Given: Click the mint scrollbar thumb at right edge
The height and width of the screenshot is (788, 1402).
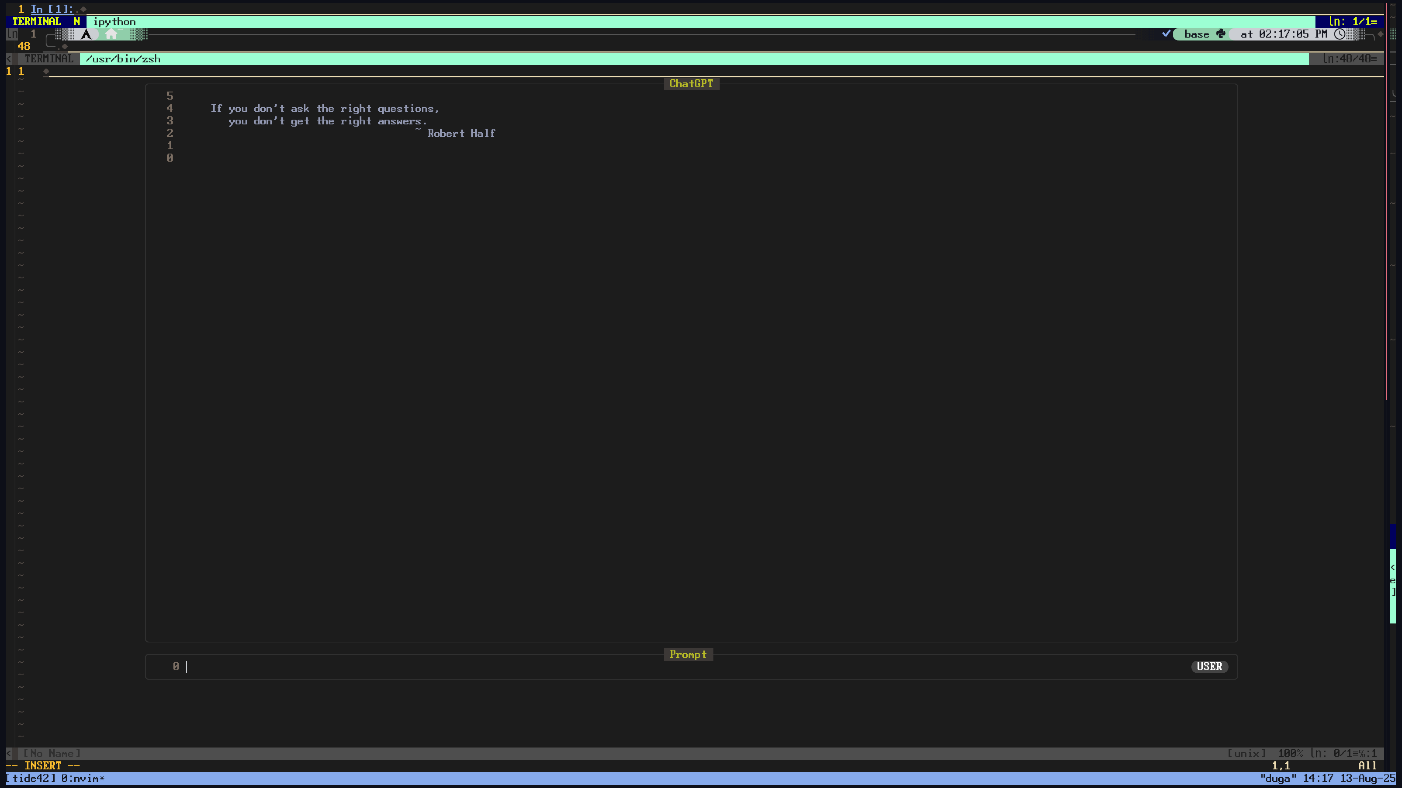Looking at the screenshot, I should (1393, 586).
